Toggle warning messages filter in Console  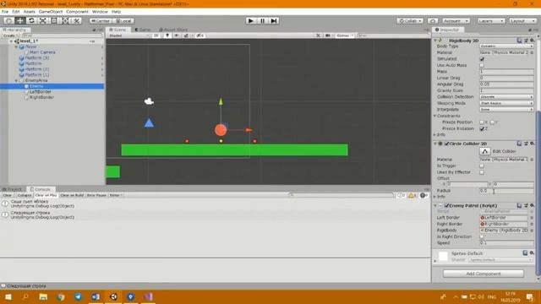[413, 195]
